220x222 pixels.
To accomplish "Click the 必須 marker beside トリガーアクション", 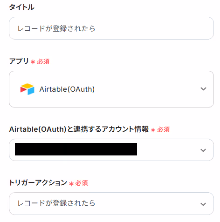I will pos(82,183).
